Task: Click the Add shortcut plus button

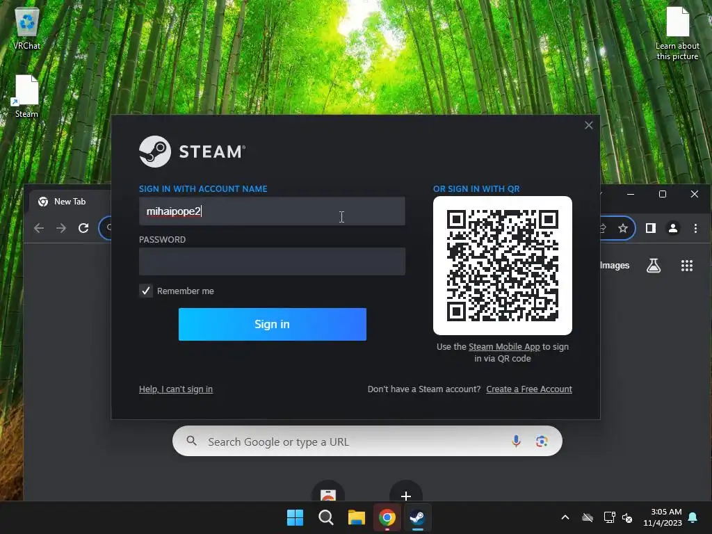Action: pos(406,494)
